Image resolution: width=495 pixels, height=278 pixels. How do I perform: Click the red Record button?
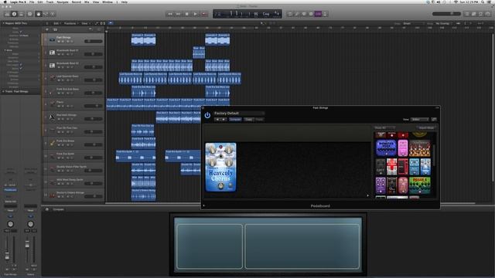(x=204, y=14)
